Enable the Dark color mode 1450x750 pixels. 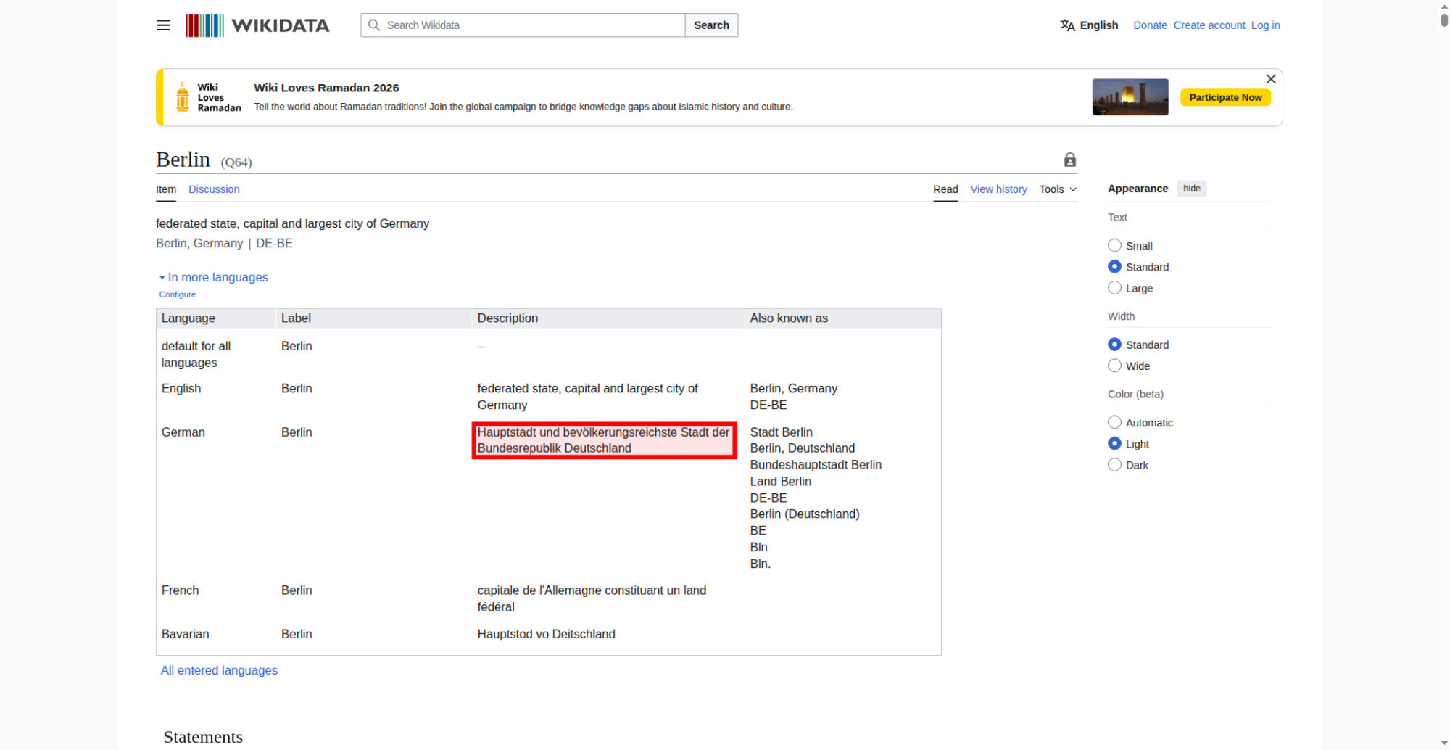point(1114,465)
